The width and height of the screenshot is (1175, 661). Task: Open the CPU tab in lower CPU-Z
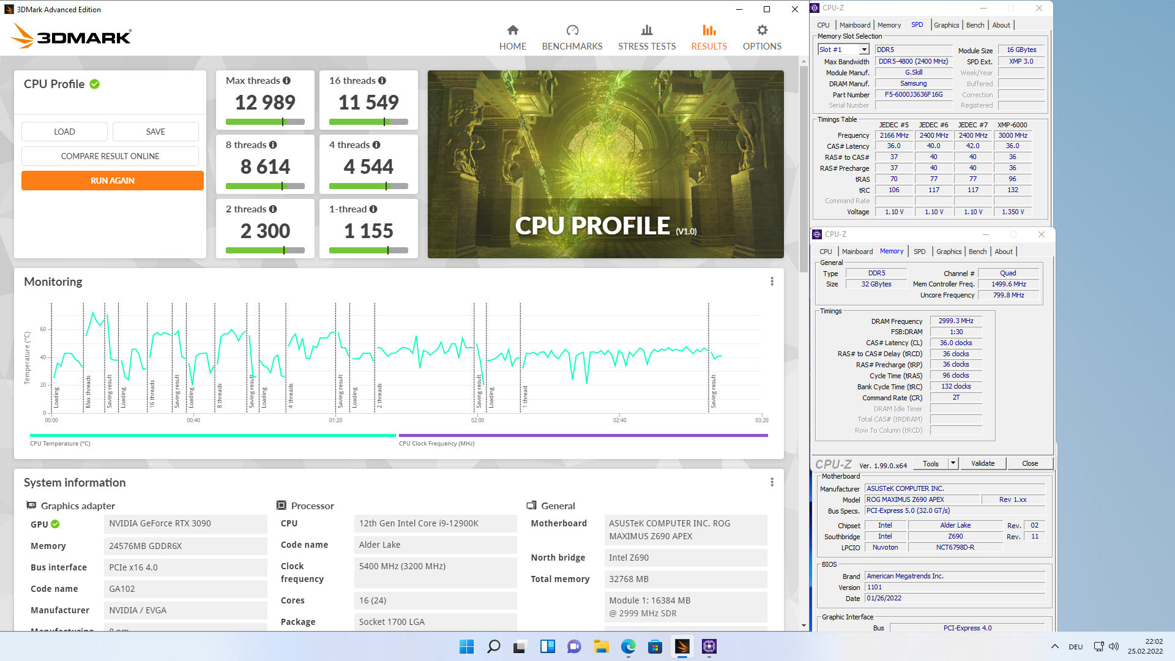826,252
